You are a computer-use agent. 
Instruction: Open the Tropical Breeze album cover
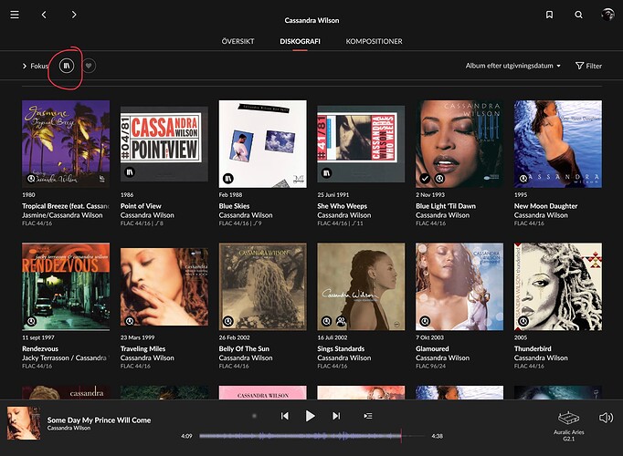[x=66, y=143]
